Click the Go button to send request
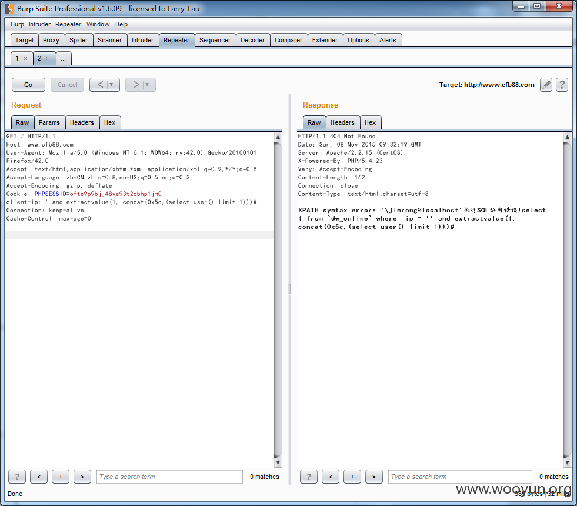 point(28,85)
